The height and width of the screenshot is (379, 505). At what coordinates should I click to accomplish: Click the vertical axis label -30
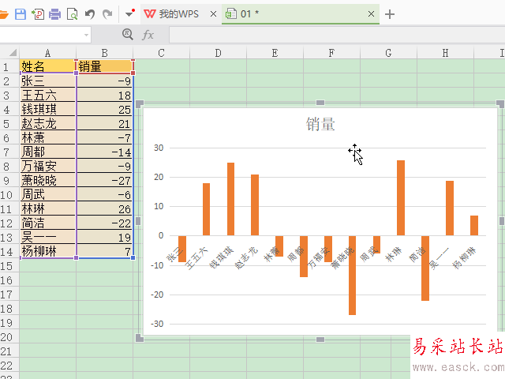point(157,324)
